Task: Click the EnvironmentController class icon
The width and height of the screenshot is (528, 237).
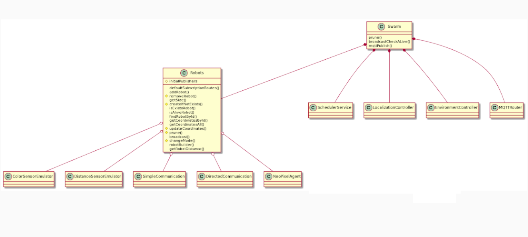Action: 431,107
